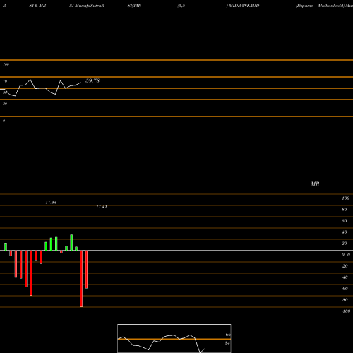Image resolution: width=353 pixels, height=353 pixels.
Task: Click the SI MunafaSutraR header text
Action: [x=87, y=6]
